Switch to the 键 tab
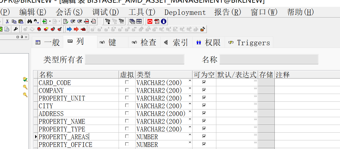The height and width of the screenshot is (149, 340). 112,43
